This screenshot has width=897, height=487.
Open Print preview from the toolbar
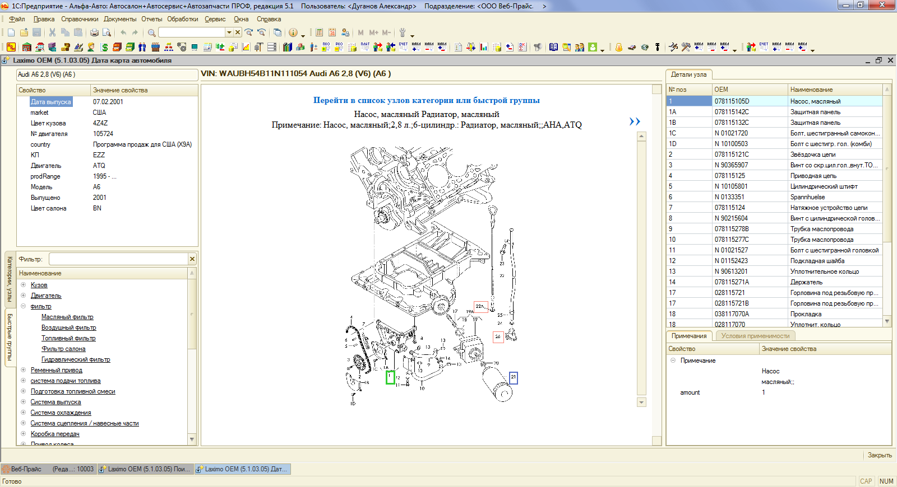click(x=107, y=32)
